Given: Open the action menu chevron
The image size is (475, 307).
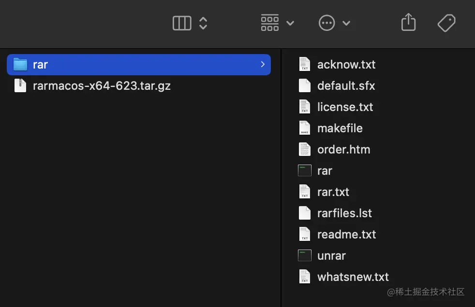Looking at the screenshot, I should 346,23.
